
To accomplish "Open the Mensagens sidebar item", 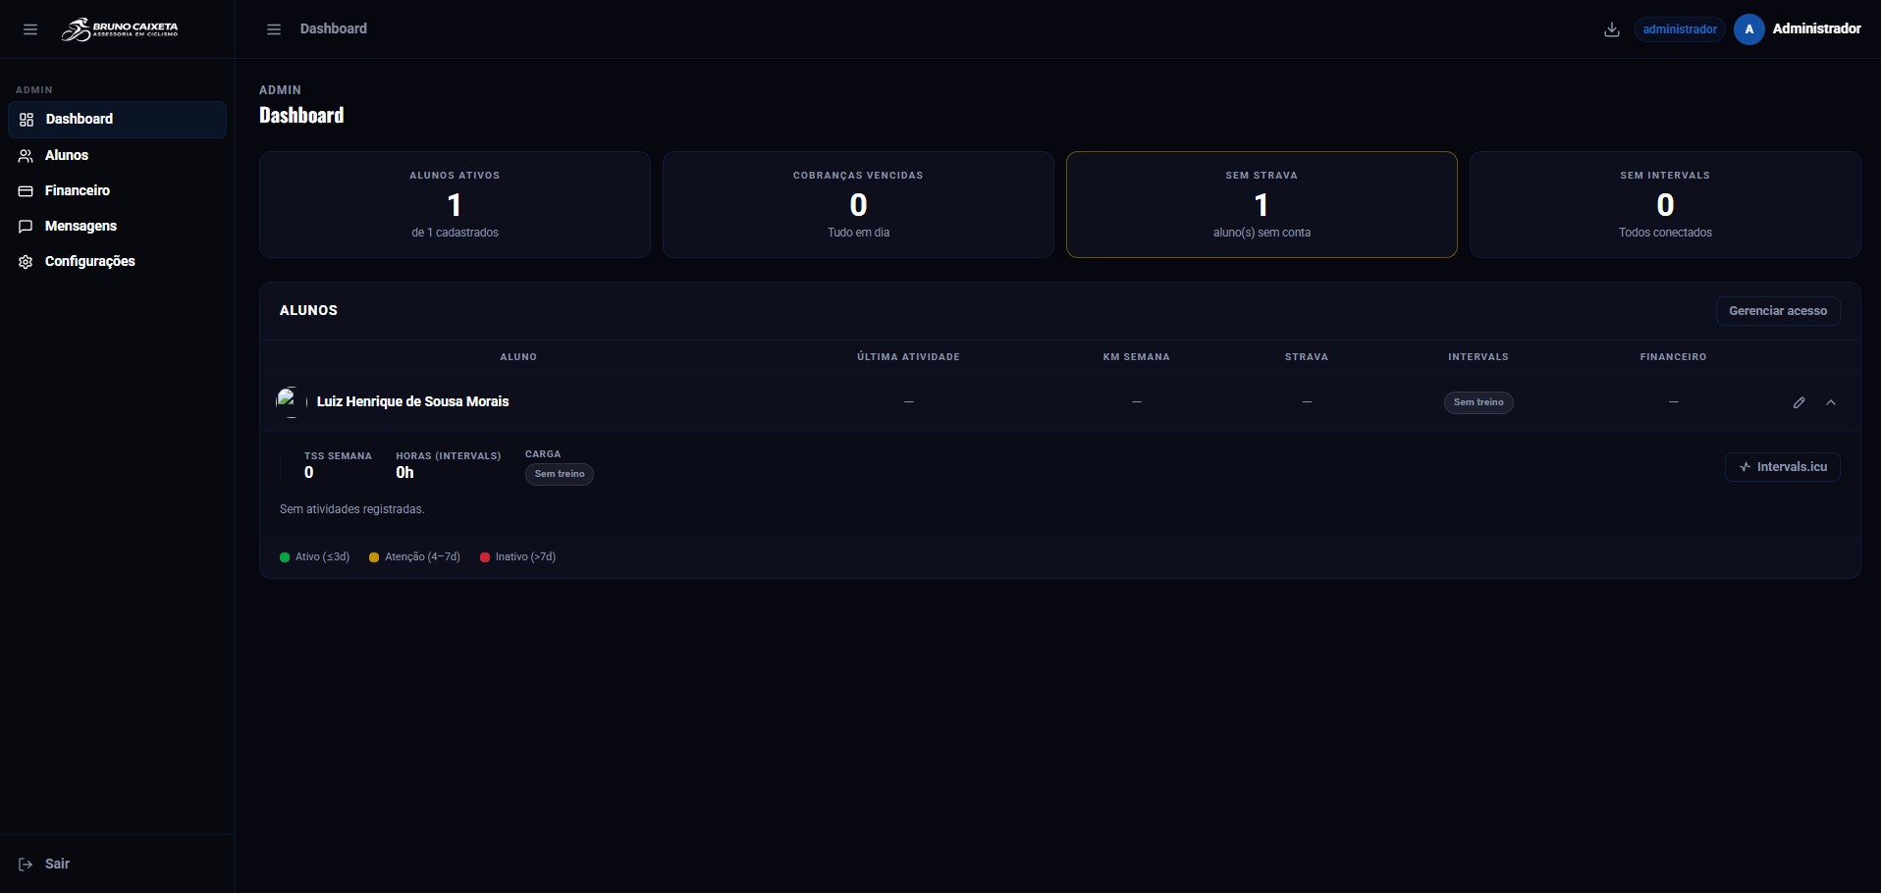I will tap(117, 226).
